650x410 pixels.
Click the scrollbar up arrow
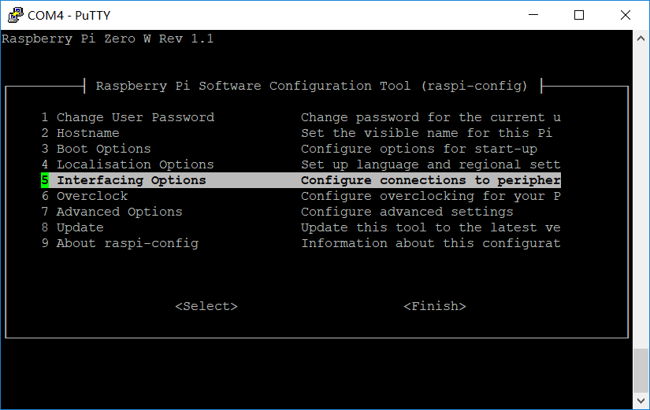pos(641,38)
